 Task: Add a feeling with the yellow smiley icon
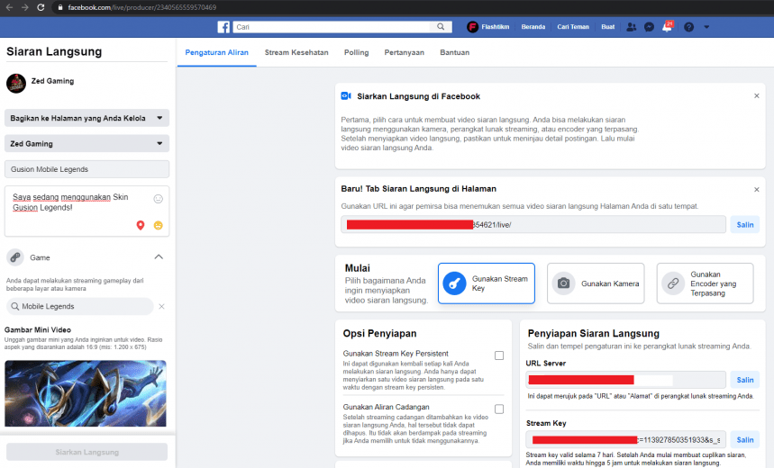[x=158, y=225]
